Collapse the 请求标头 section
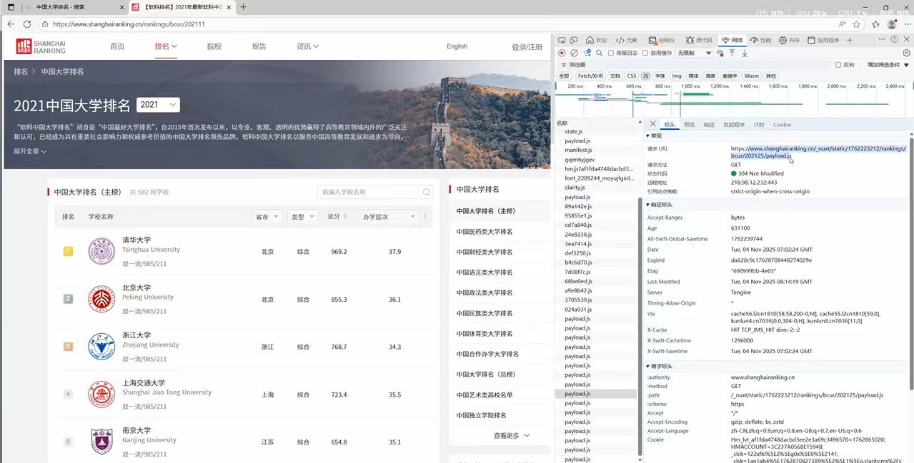This screenshot has width=914, height=463. [x=658, y=367]
